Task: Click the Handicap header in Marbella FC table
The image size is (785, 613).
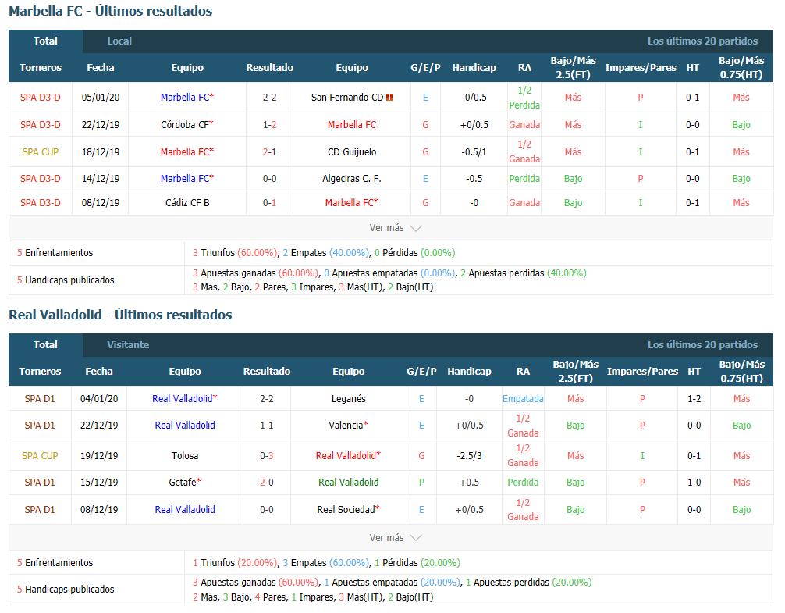Action: [x=474, y=68]
